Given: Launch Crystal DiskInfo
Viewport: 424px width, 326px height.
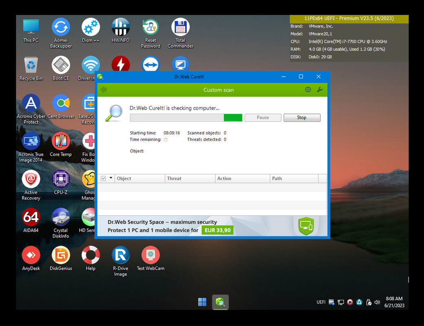Looking at the screenshot, I should pos(61,223).
